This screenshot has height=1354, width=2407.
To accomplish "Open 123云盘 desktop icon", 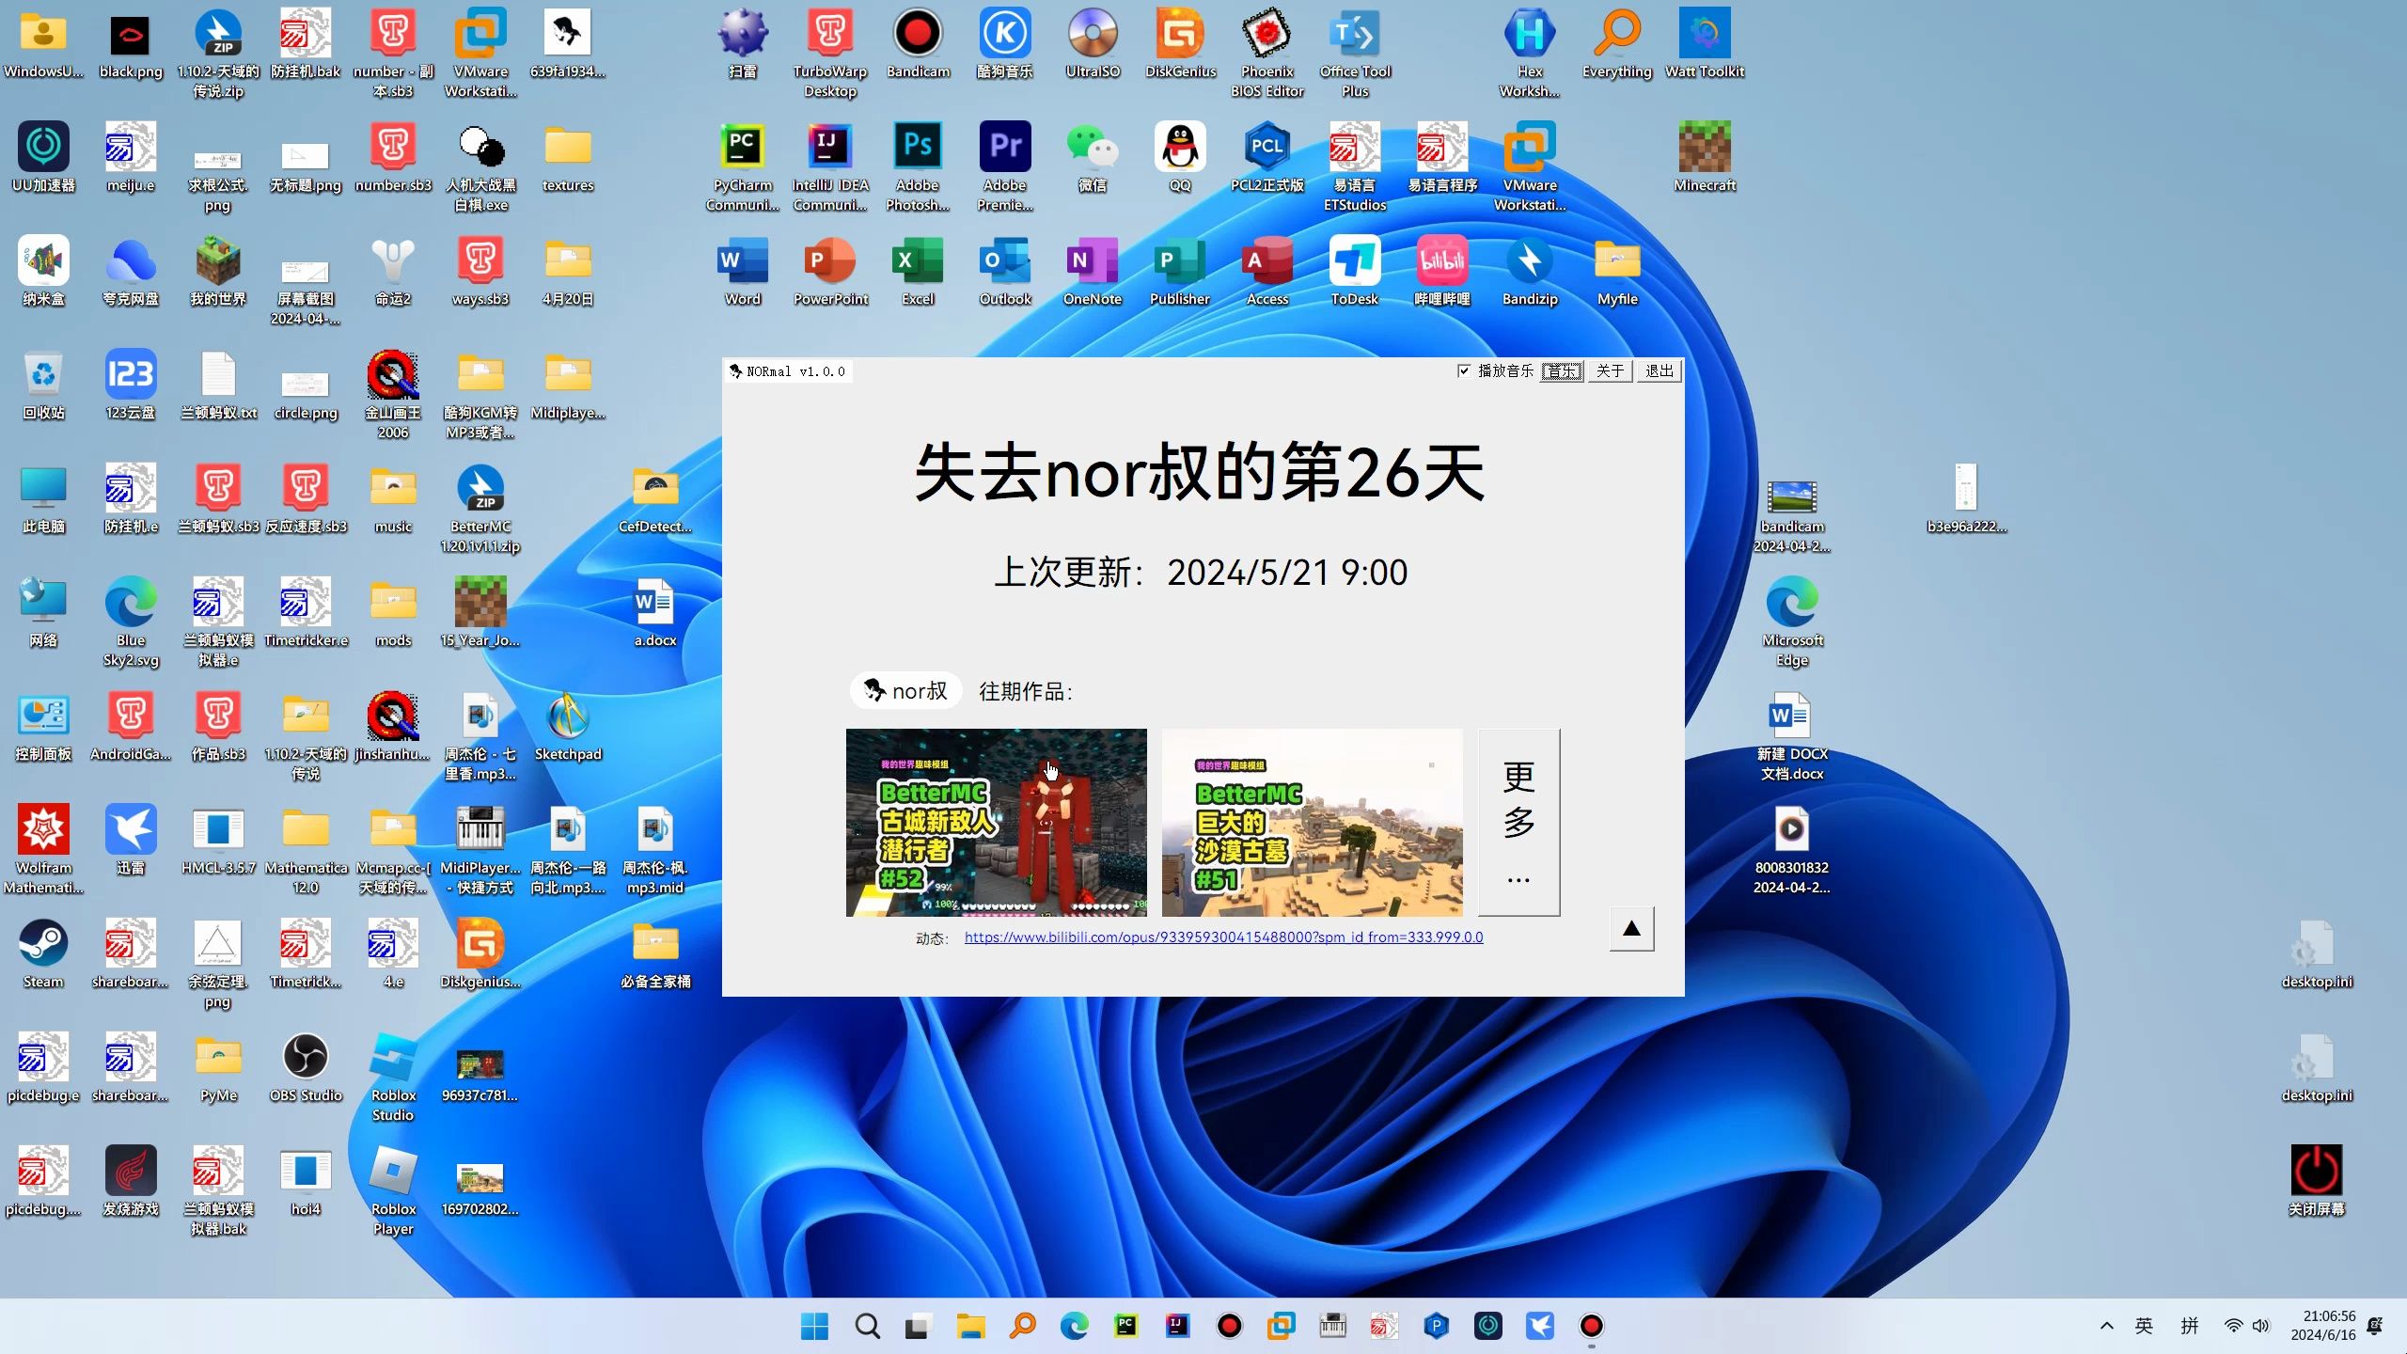I will [x=131, y=386].
